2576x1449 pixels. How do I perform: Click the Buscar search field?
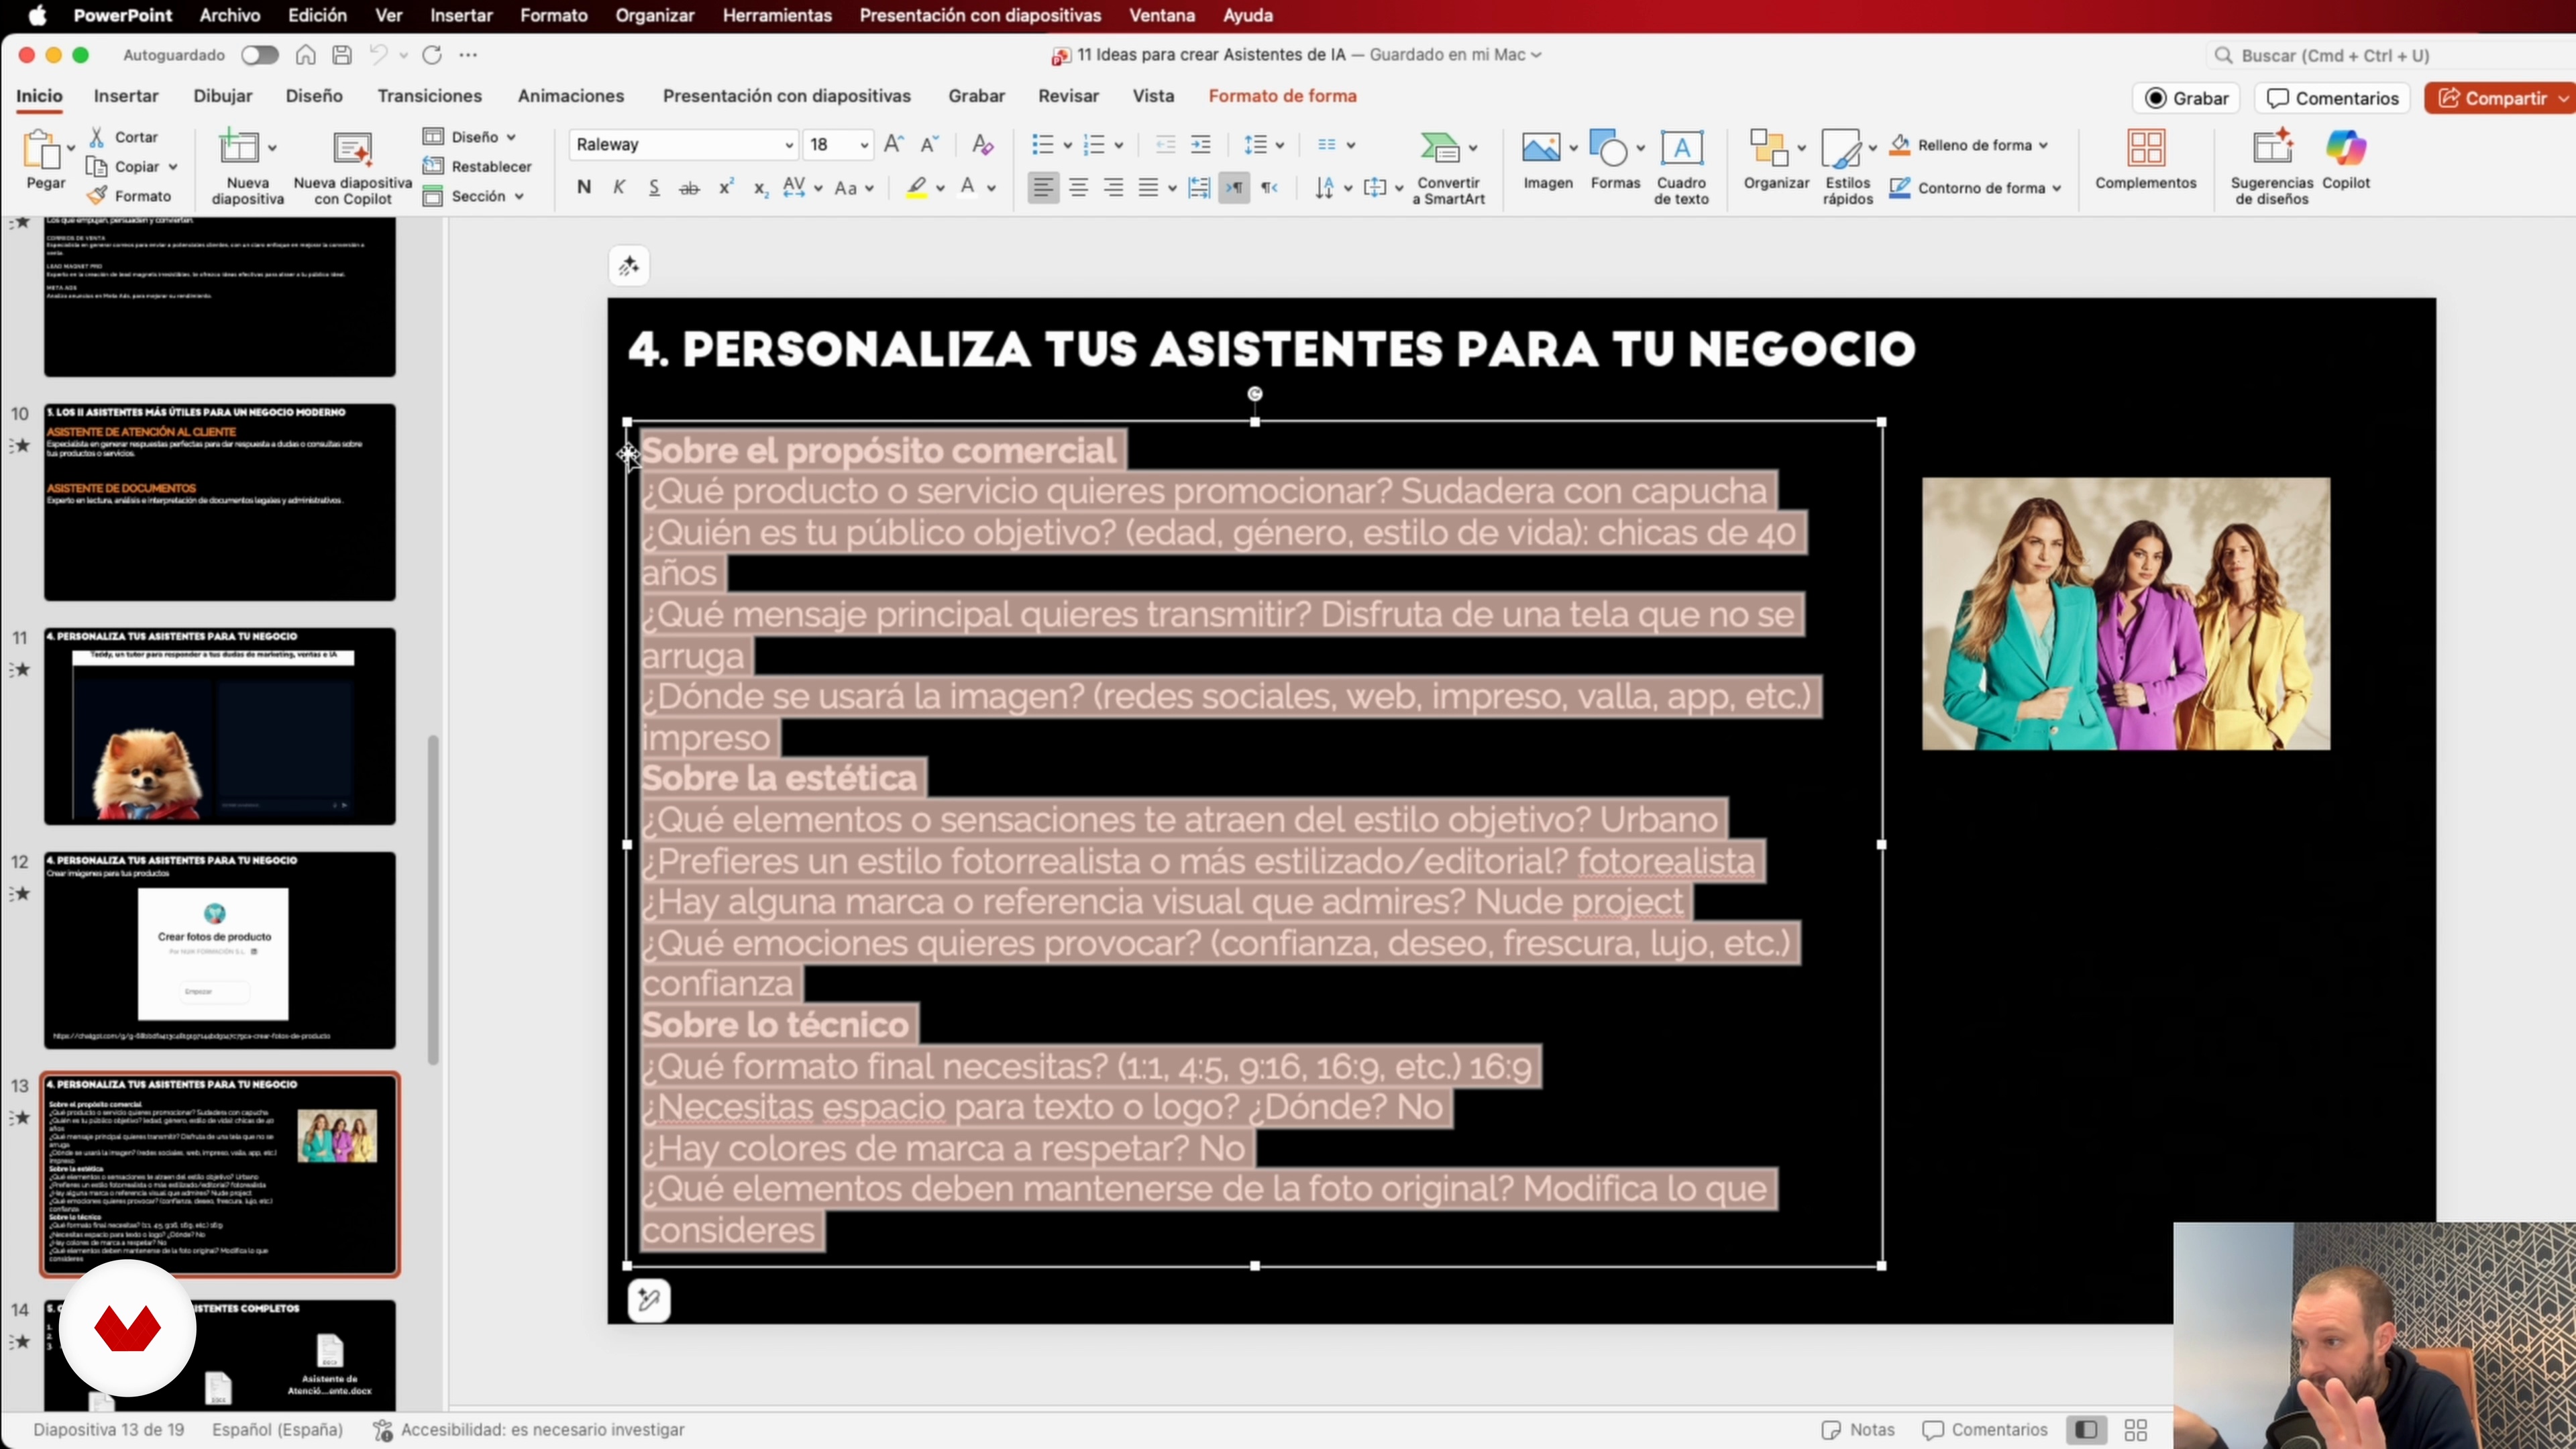(2390, 55)
